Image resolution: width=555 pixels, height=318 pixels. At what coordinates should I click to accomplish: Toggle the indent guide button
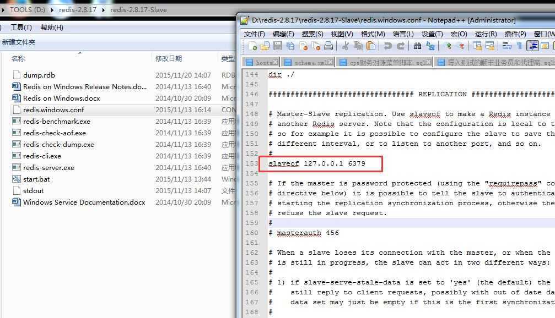532,46
